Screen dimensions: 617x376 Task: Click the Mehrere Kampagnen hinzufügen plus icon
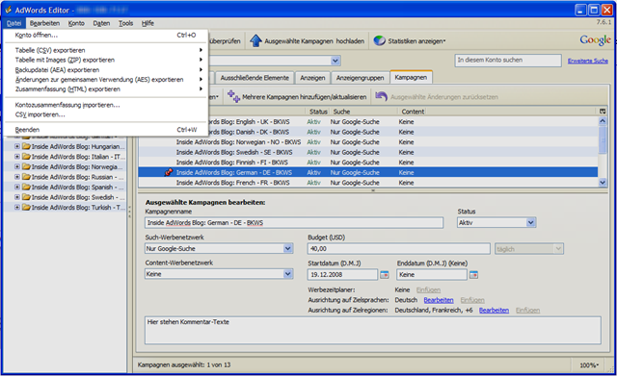[233, 96]
